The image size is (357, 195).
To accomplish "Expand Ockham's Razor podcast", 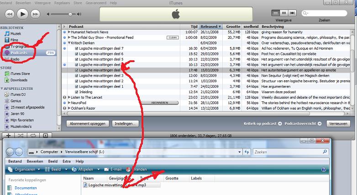I will 69,108.
